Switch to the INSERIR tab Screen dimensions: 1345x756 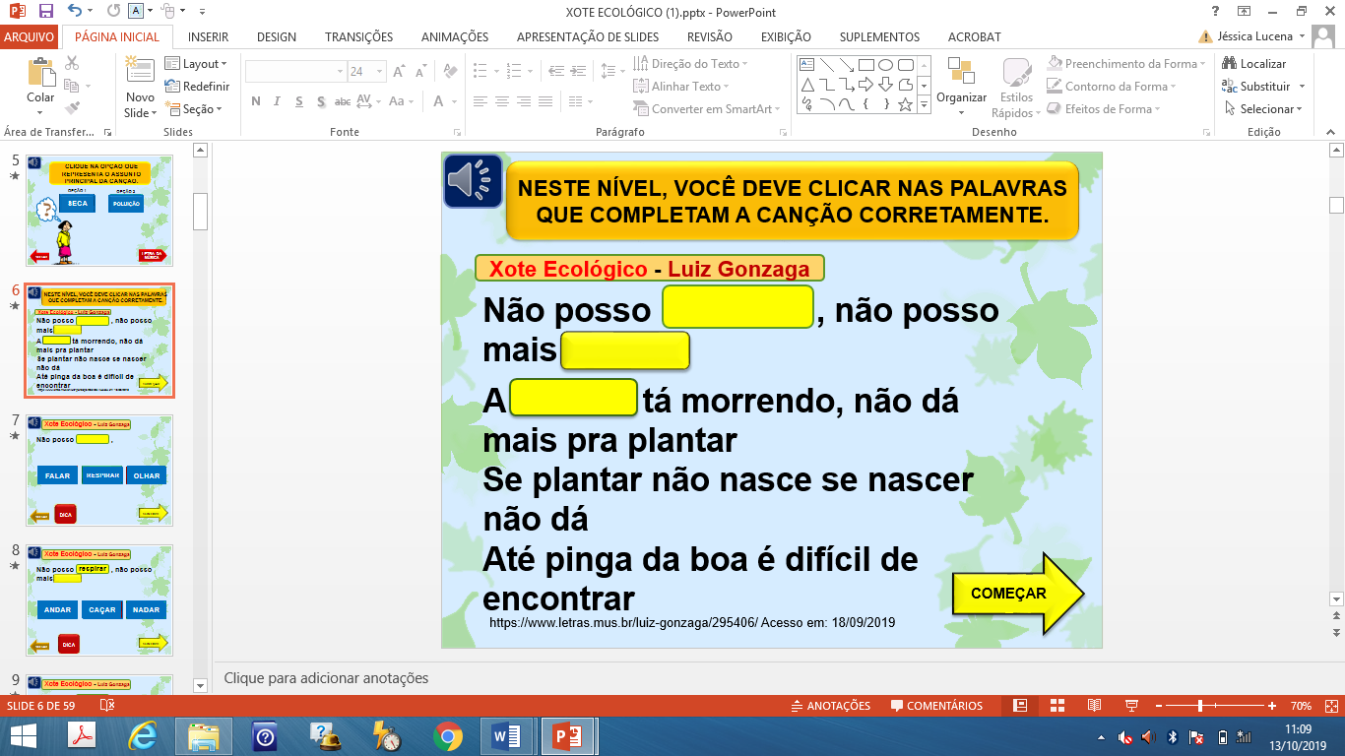click(208, 37)
